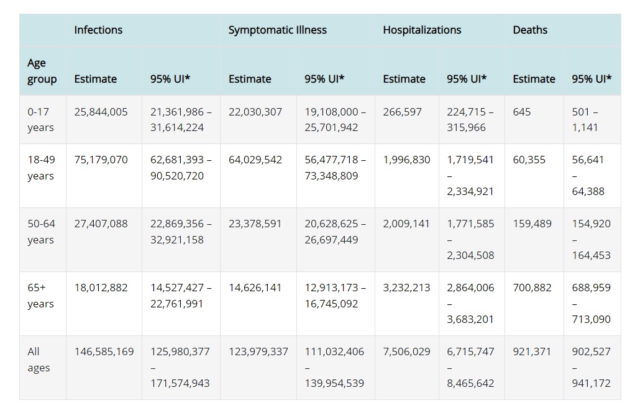Click the Estimate subheader under Hospitalizations
Screen dimensions: 630x408
click(404, 79)
